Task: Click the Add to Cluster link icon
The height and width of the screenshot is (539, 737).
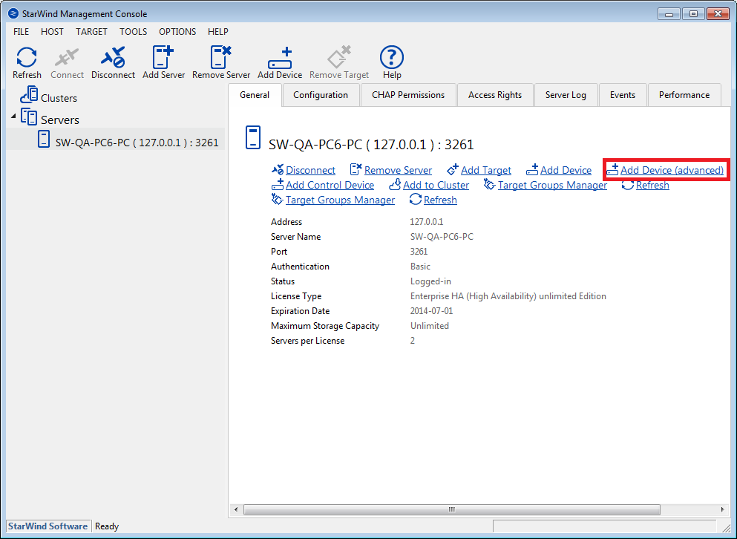Action: click(x=395, y=184)
